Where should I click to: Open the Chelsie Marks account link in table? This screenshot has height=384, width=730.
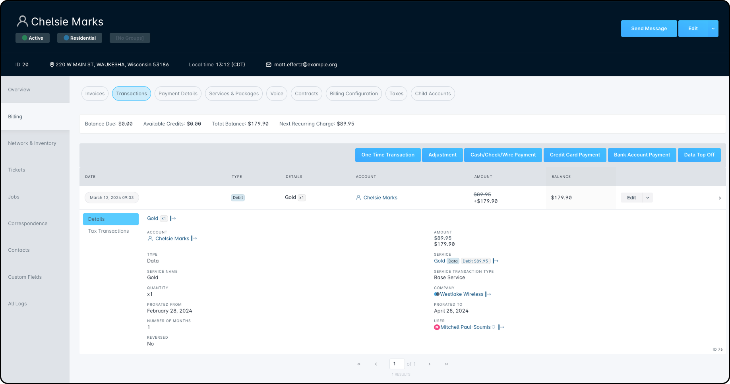[x=380, y=198]
